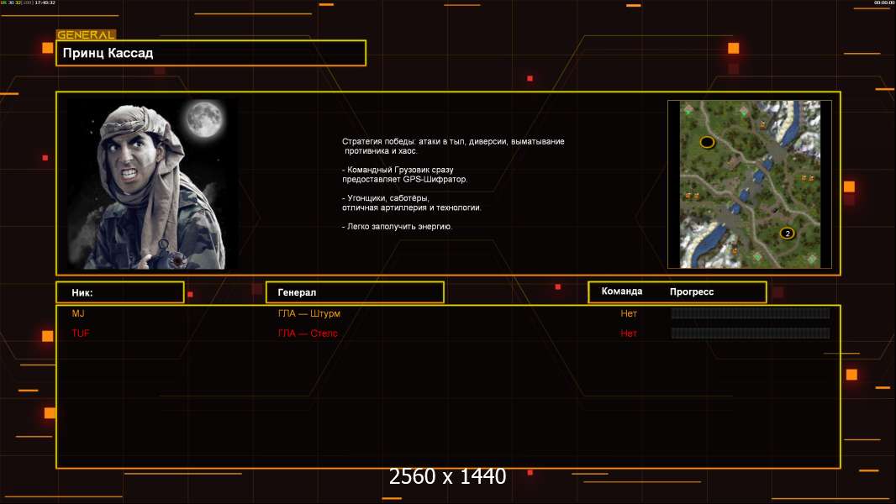This screenshot has width=896, height=504.
Task: Click the 'Команда' column header
Action: click(x=622, y=291)
